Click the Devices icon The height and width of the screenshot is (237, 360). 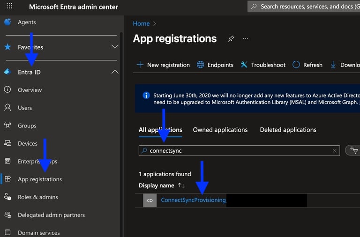tap(7, 143)
